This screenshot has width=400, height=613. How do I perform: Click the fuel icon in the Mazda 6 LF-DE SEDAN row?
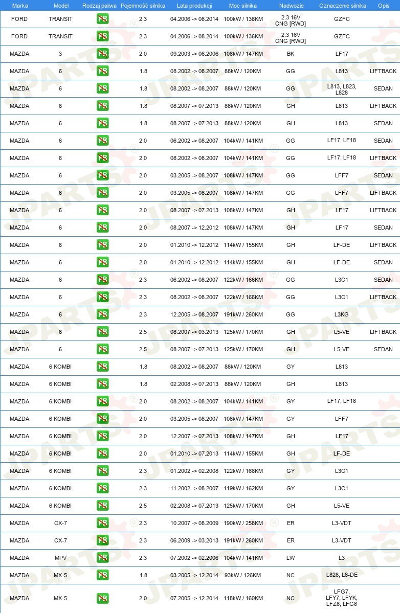102,262
